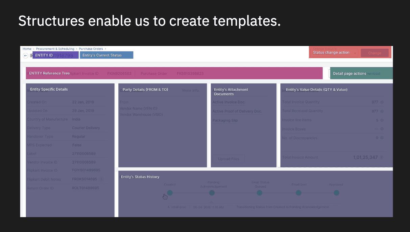Click the badge after Flipkart Debit Notes value

point(102,179)
